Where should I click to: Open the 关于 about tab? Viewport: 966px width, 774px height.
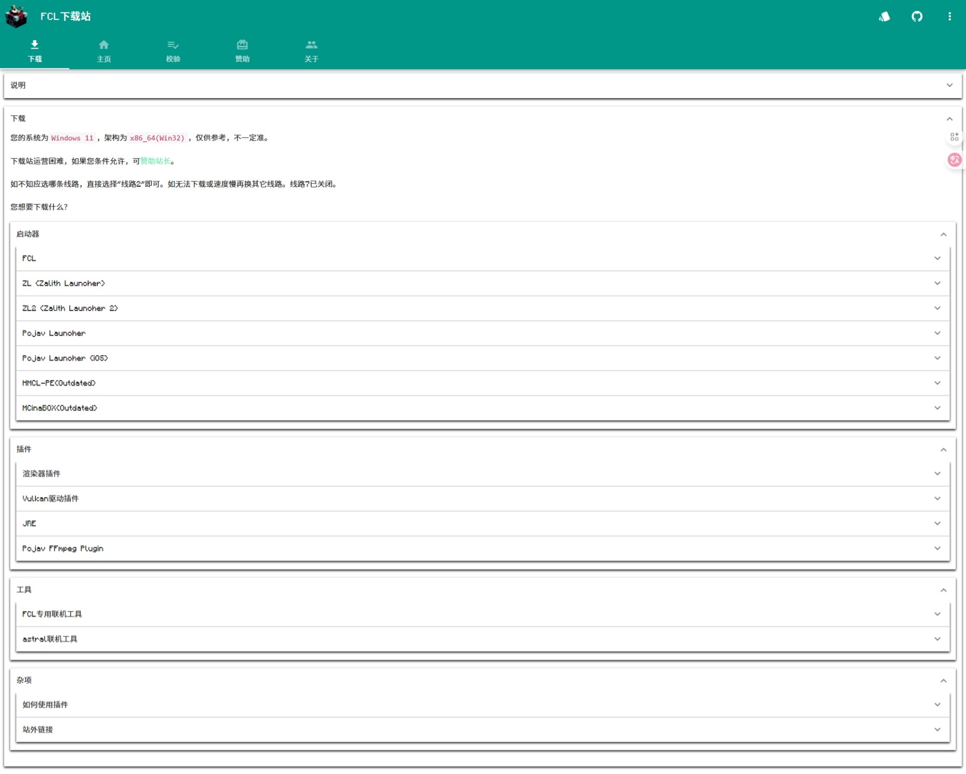tap(311, 51)
